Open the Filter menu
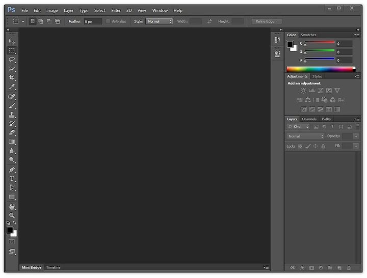This screenshot has width=367, height=278. (x=116, y=10)
